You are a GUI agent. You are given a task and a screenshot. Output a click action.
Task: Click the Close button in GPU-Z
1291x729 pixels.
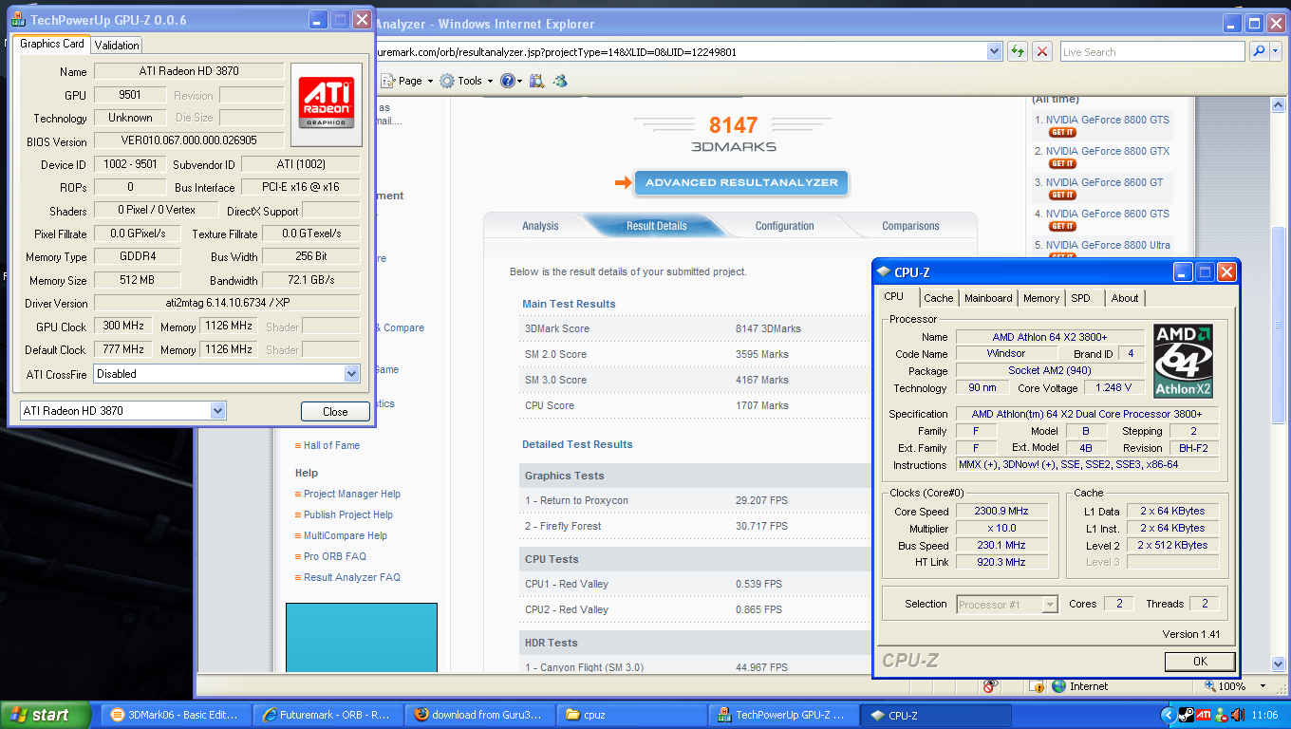click(335, 412)
